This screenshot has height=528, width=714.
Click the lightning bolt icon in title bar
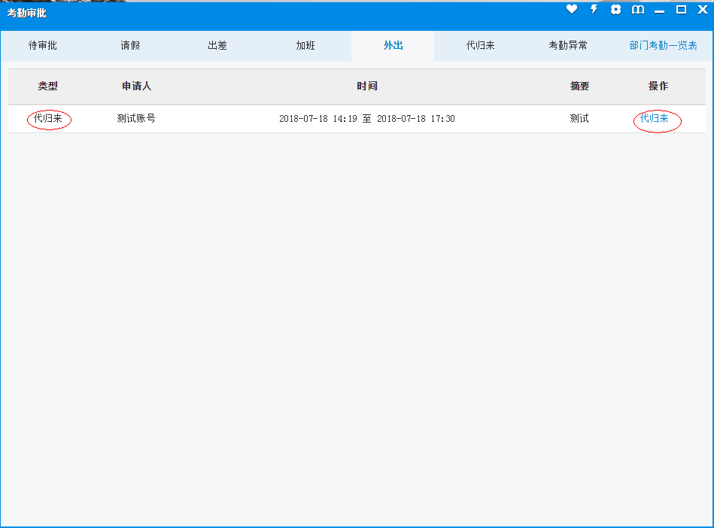coord(594,10)
